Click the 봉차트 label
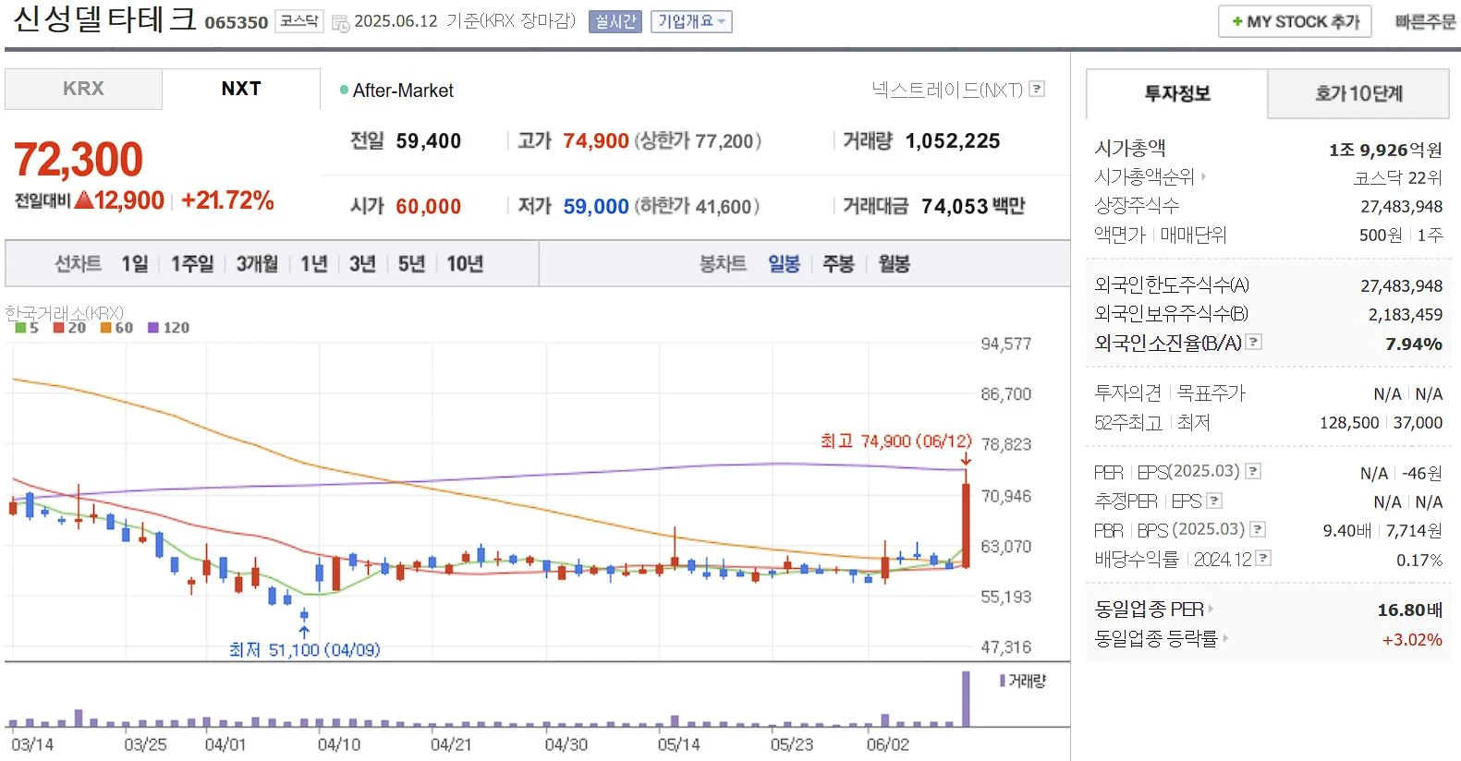Screen dimensions: 1461x761 click(723, 264)
